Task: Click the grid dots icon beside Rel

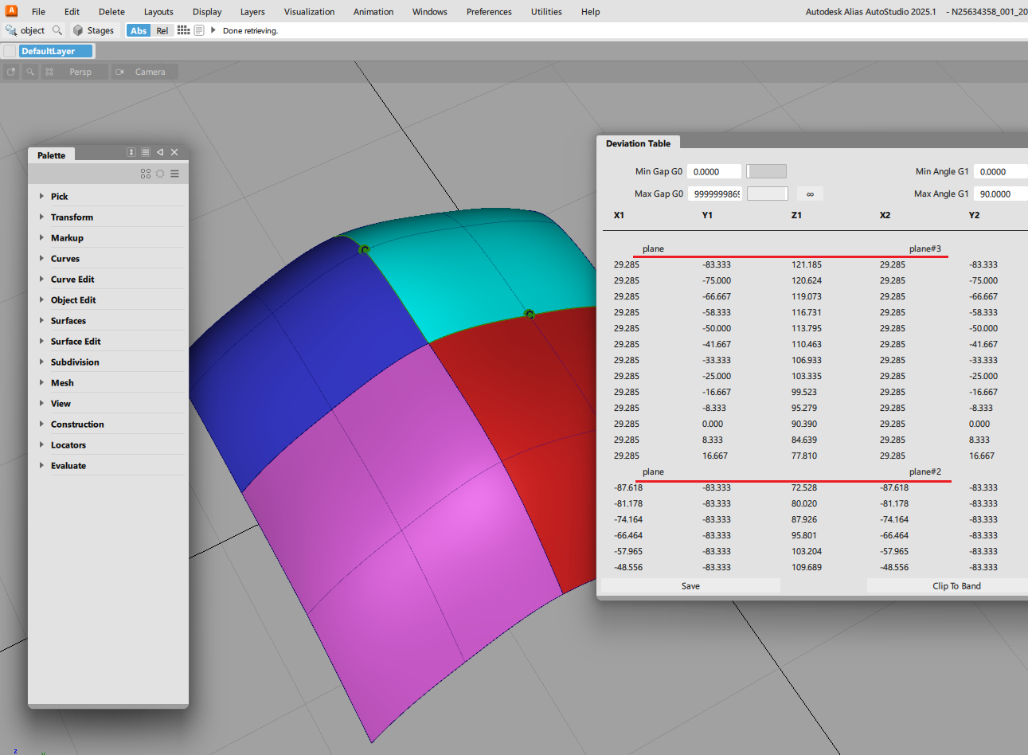Action: pyautogui.click(x=184, y=30)
